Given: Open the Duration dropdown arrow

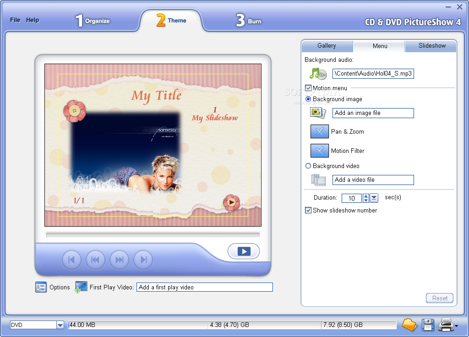Looking at the screenshot, I should pyautogui.click(x=374, y=198).
